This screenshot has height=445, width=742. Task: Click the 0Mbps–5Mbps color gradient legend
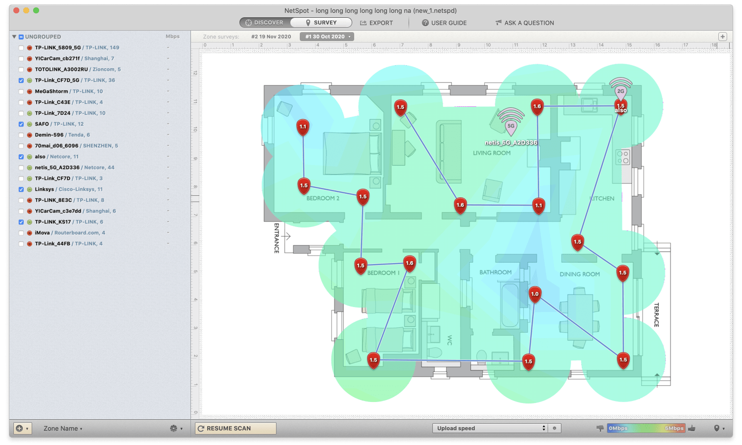[646, 428]
